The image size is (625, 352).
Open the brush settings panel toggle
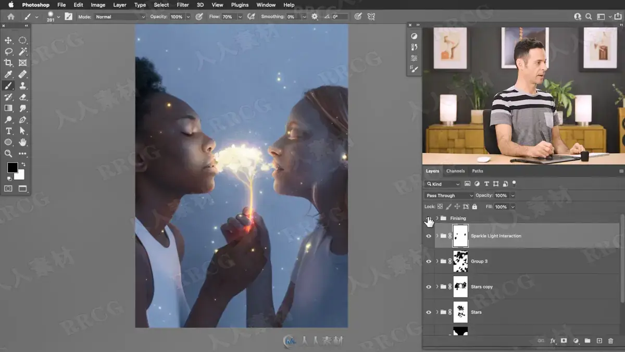[x=68, y=17]
